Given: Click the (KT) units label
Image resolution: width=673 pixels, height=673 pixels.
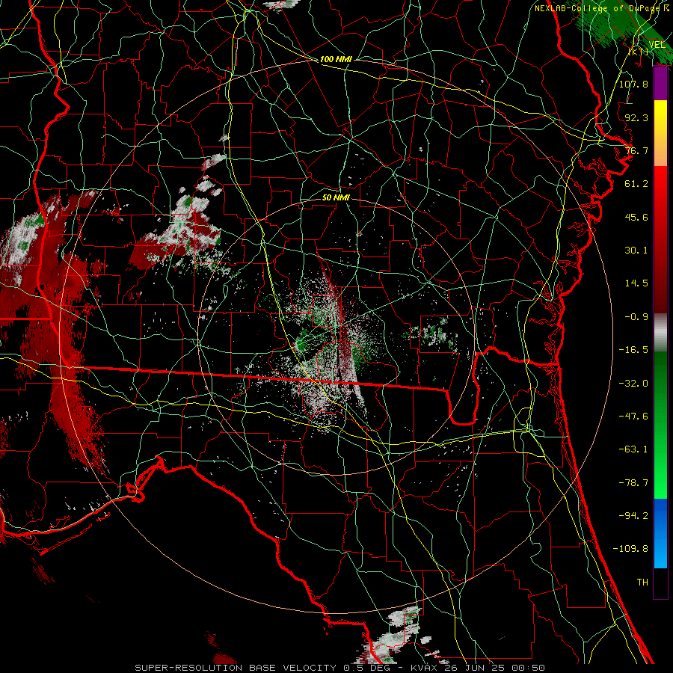Looking at the screenshot, I should tap(639, 52).
